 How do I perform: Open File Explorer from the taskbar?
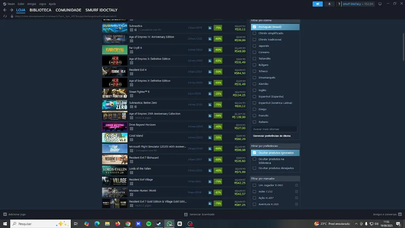coord(107,224)
